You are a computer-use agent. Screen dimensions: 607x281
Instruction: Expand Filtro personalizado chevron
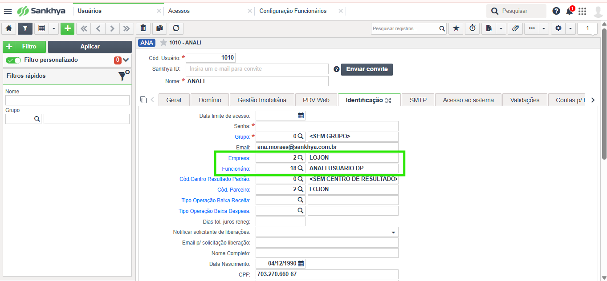tap(126, 60)
